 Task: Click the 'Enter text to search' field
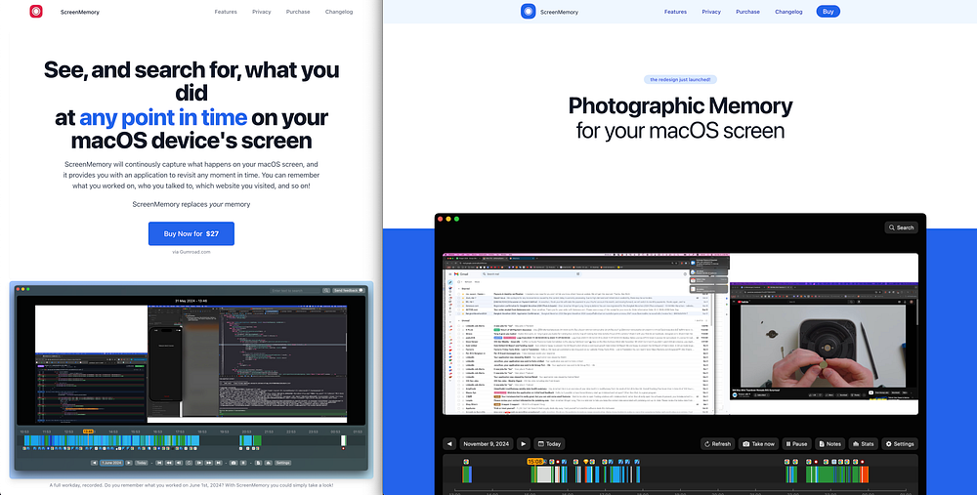point(295,290)
